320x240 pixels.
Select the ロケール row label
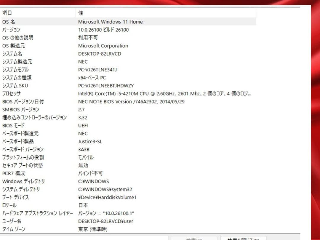click(9, 205)
